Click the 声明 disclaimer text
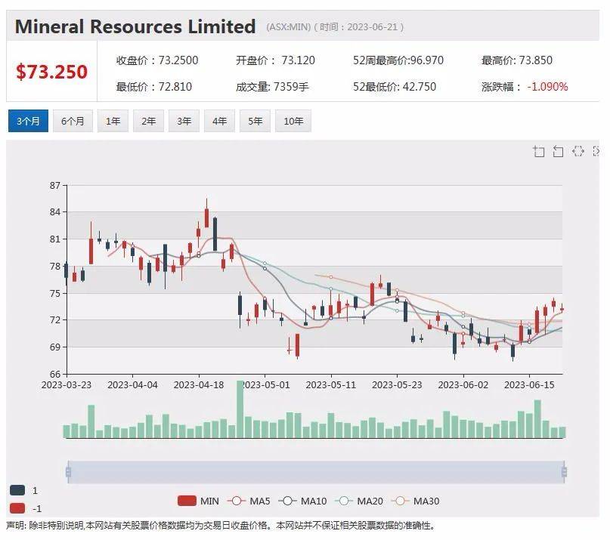 (220, 526)
